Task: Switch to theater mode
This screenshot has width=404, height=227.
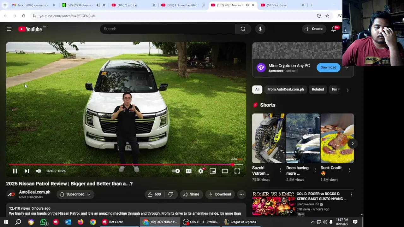Action: [225, 171]
